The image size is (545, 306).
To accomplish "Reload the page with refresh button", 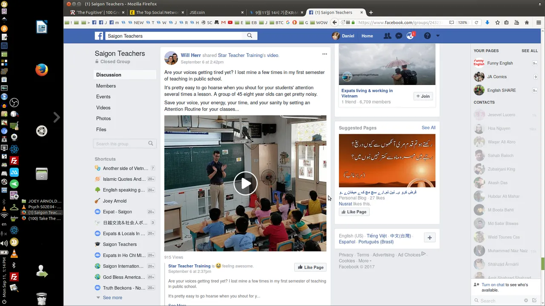I will (x=476, y=23).
